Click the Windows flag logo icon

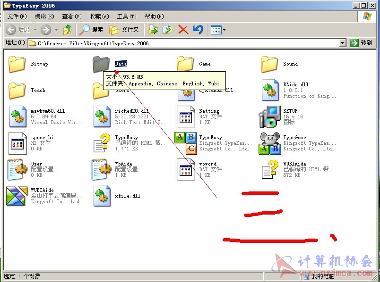click(367, 17)
